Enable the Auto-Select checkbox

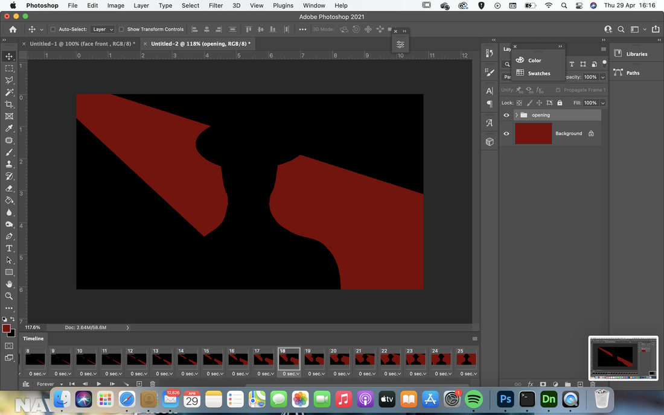point(53,29)
